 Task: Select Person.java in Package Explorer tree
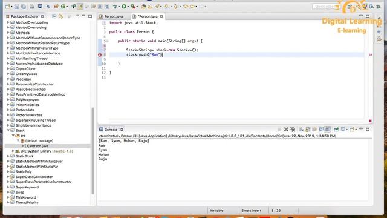tap(39, 146)
